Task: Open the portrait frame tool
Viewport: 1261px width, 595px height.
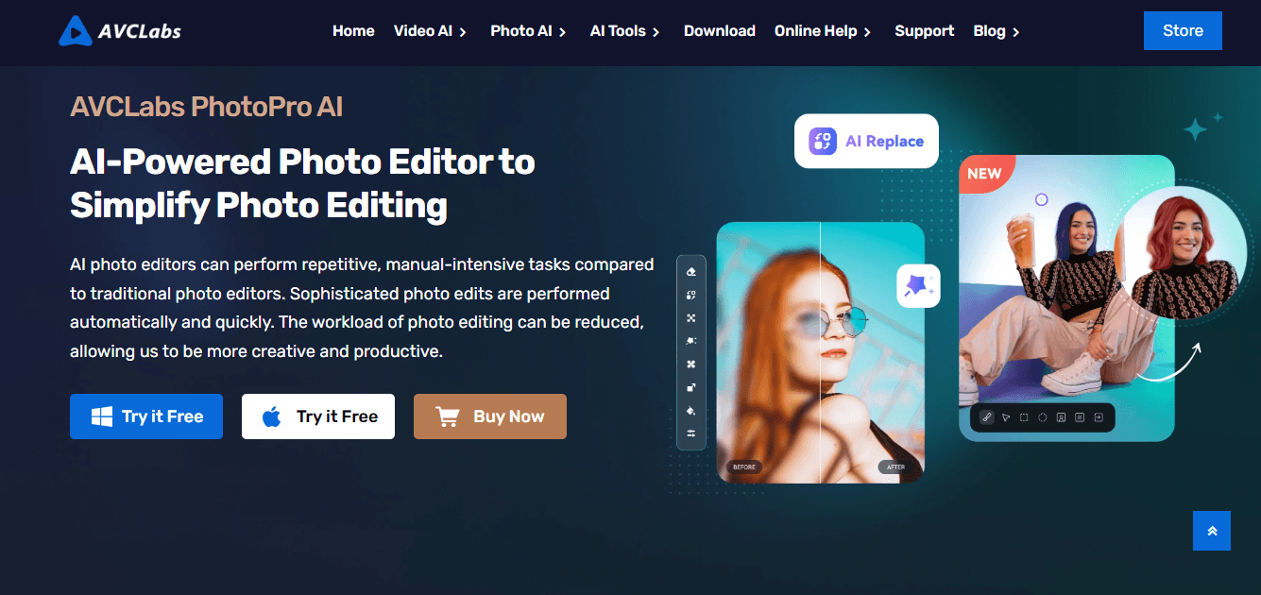Action: click(x=1060, y=416)
